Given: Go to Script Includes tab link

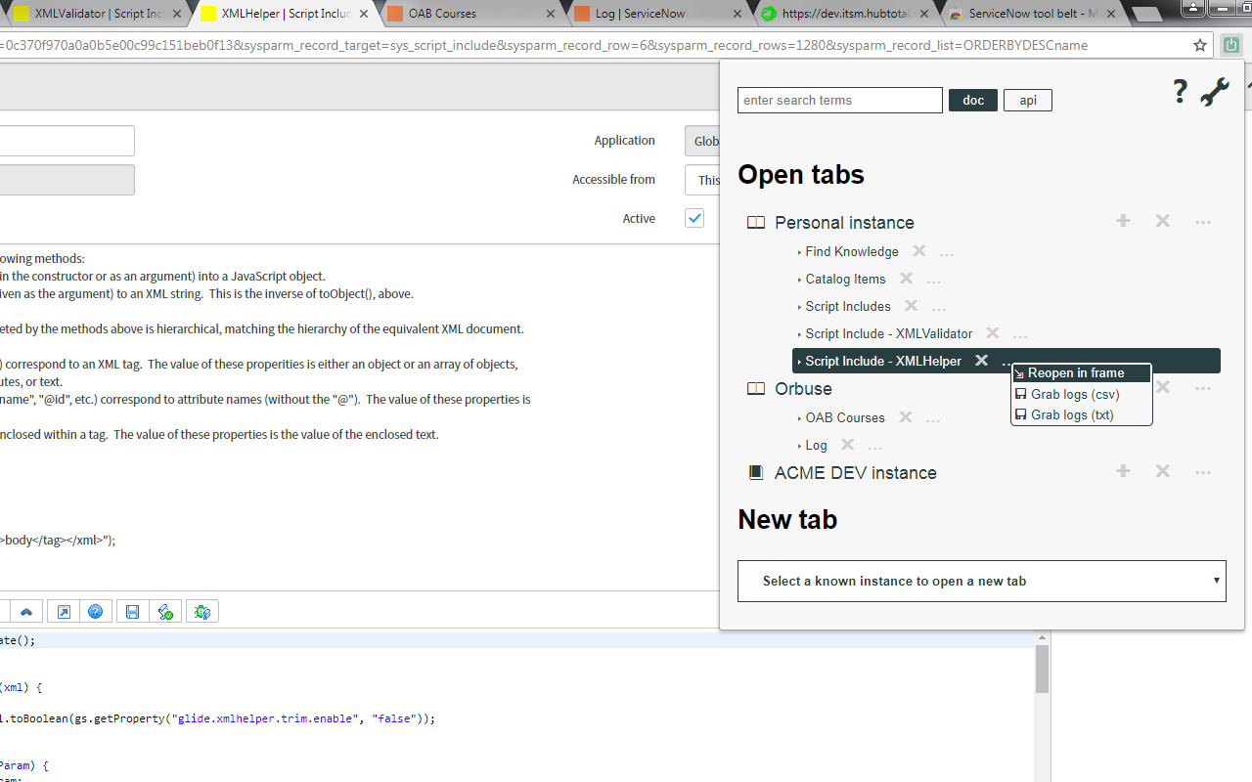Looking at the screenshot, I should (848, 306).
